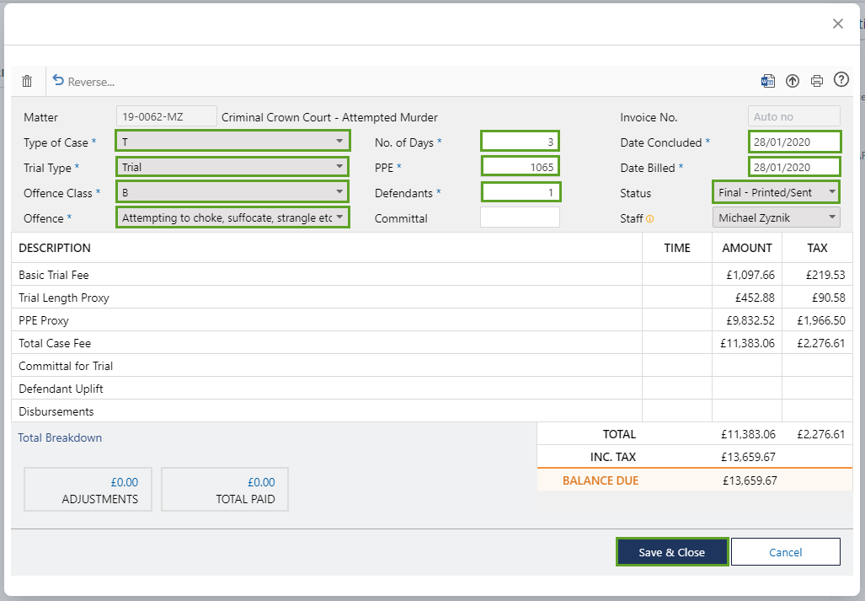Open the Staff dropdown list
The height and width of the screenshot is (601, 865).
tap(776, 217)
